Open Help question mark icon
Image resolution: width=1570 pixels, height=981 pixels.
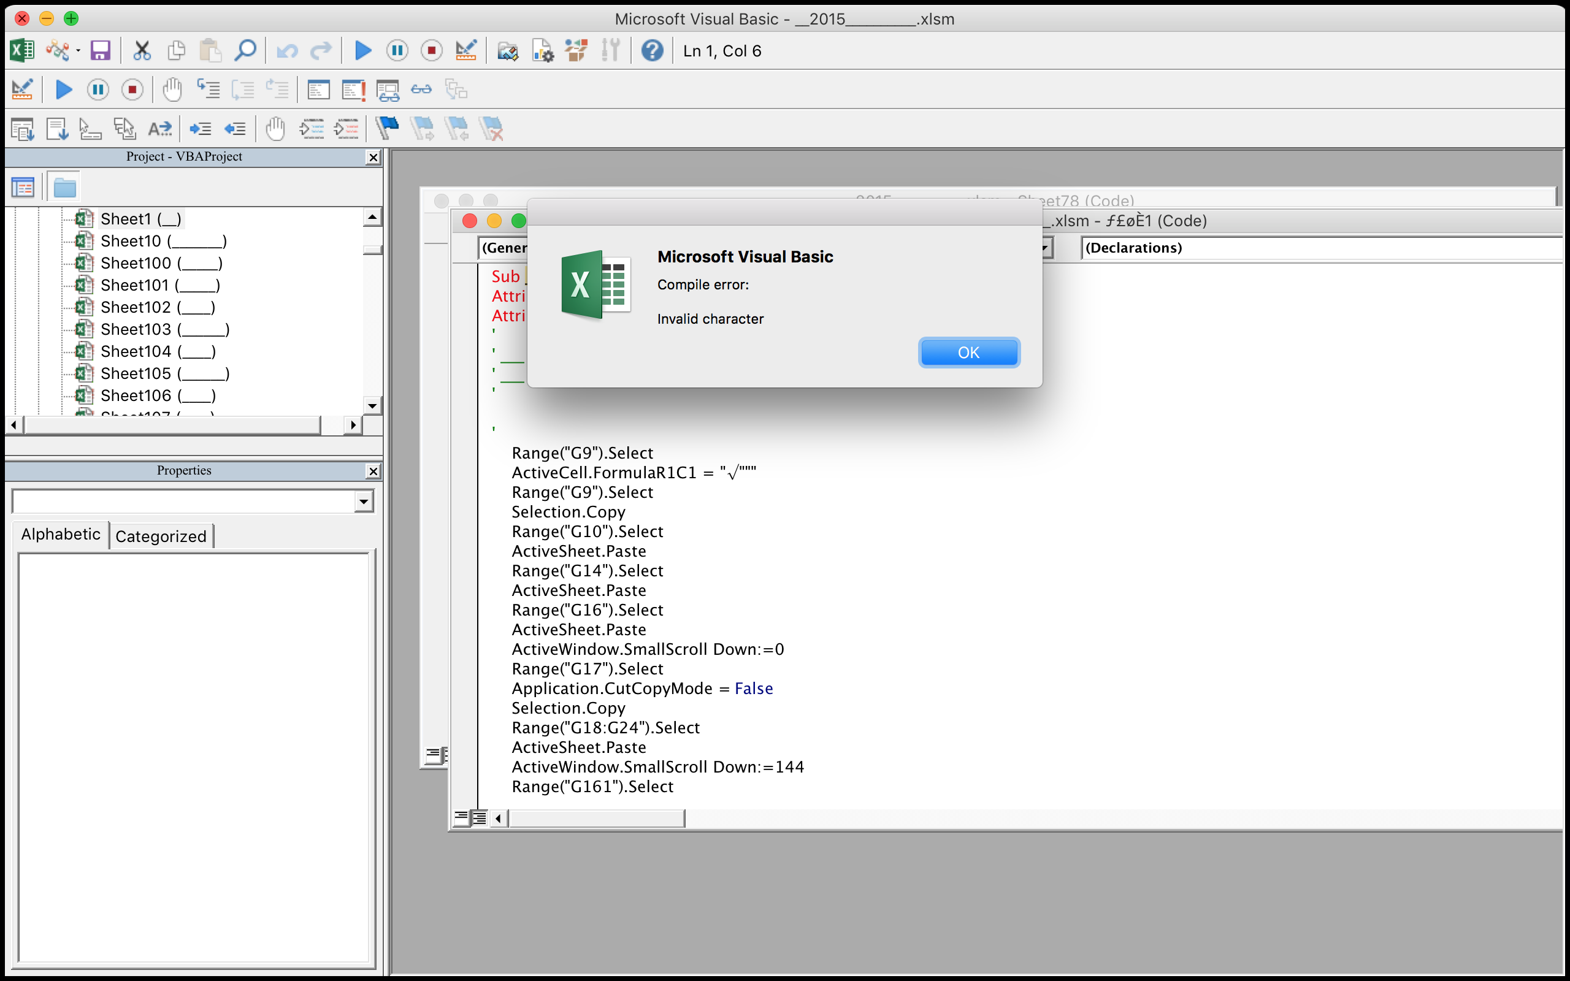(652, 51)
